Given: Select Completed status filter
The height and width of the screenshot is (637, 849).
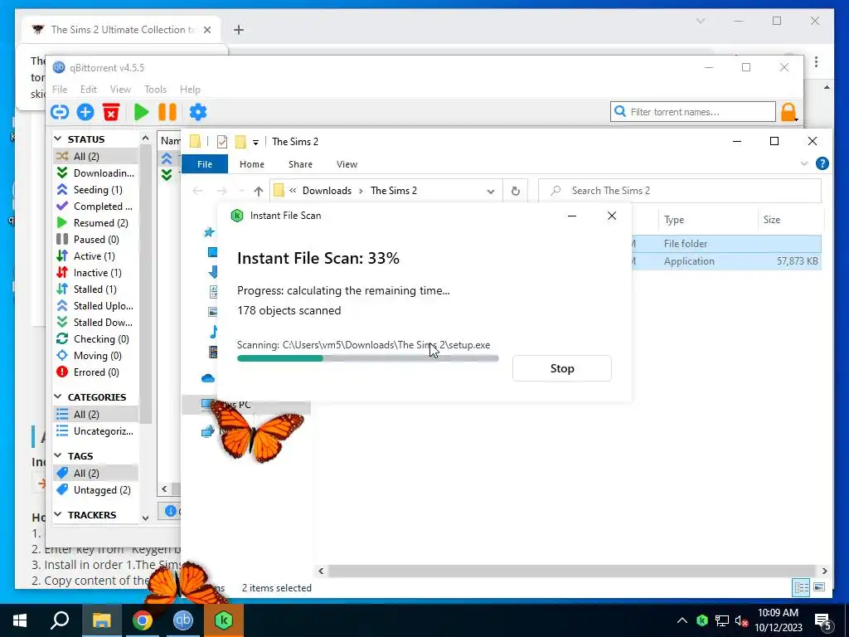Looking at the screenshot, I should pos(96,207).
